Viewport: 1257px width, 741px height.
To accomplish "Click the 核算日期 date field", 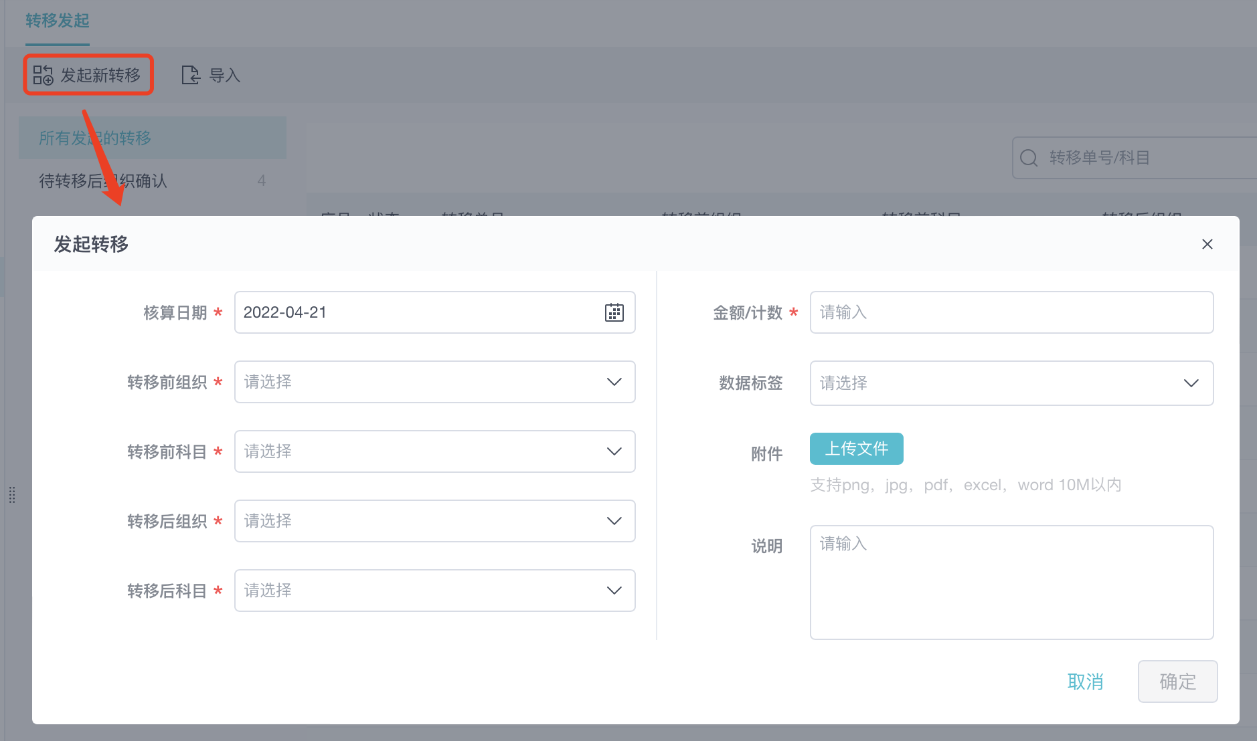I will click(x=418, y=312).
